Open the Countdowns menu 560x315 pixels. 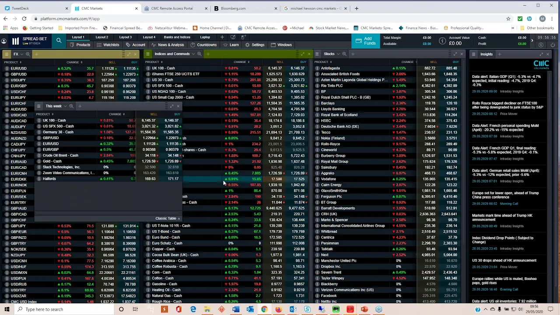click(x=203, y=45)
